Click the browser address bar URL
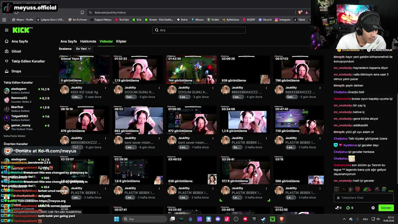398x224 pixels. tap(110, 12)
